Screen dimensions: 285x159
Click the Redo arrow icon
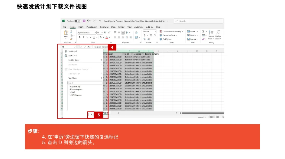tap(94, 21)
